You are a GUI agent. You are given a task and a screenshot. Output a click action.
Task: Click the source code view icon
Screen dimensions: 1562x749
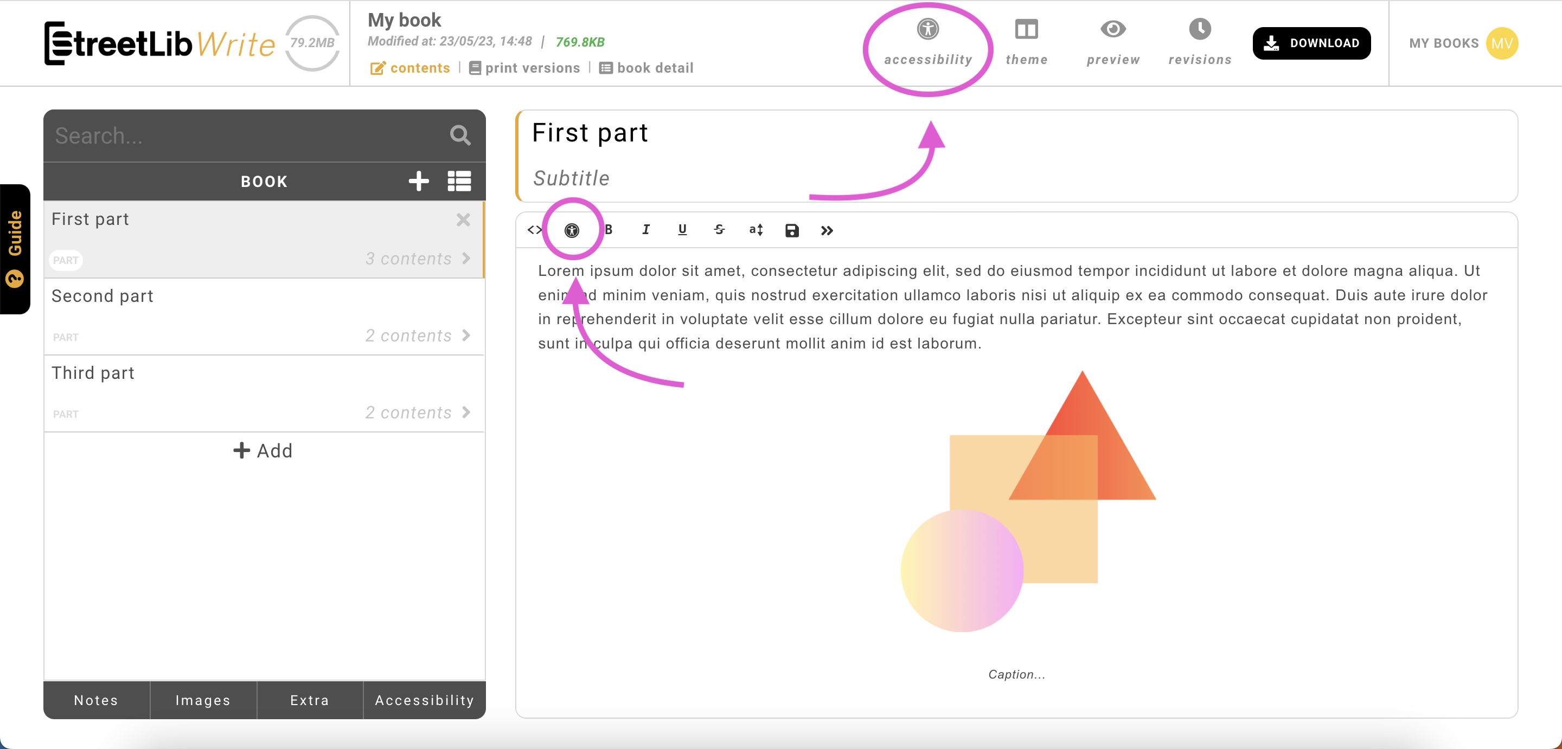click(534, 230)
